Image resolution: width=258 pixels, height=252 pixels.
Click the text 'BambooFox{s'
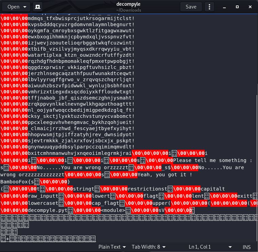(x=17, y=182)
